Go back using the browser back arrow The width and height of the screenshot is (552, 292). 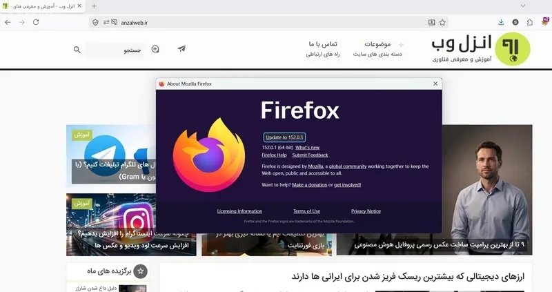pos(8,22)
